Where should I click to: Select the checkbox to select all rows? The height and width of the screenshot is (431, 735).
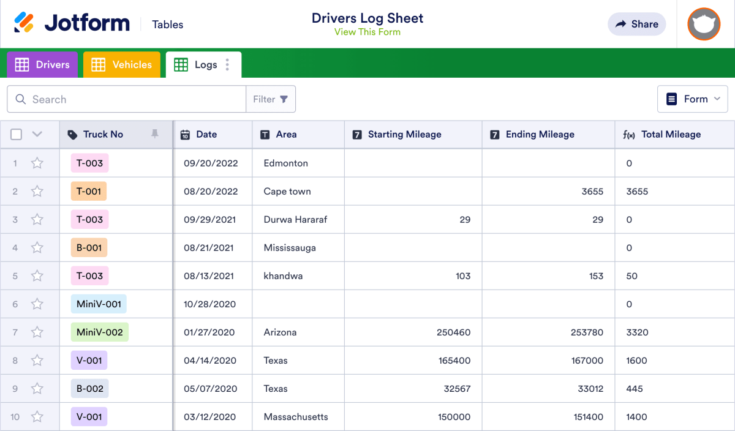click(x=16, y=133)
